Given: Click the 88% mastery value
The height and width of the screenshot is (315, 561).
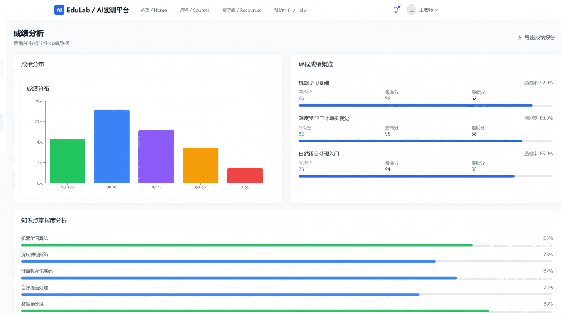Looking at the screenshot, I should pos(548,304).
